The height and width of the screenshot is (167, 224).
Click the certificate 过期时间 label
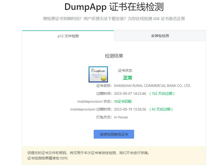pos(104,94)
